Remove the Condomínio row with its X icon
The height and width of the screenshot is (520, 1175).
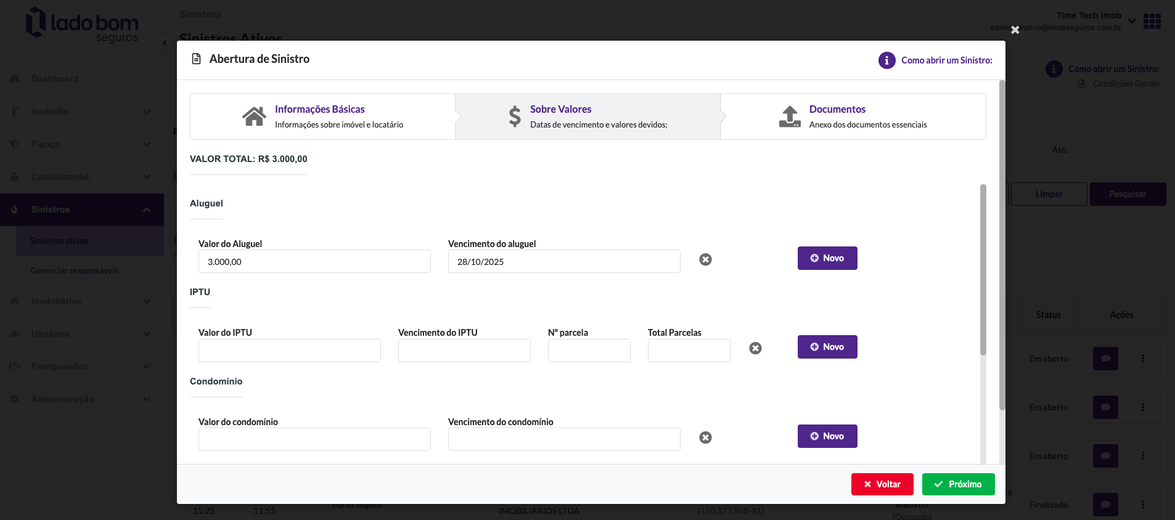(x=706, y=437)
